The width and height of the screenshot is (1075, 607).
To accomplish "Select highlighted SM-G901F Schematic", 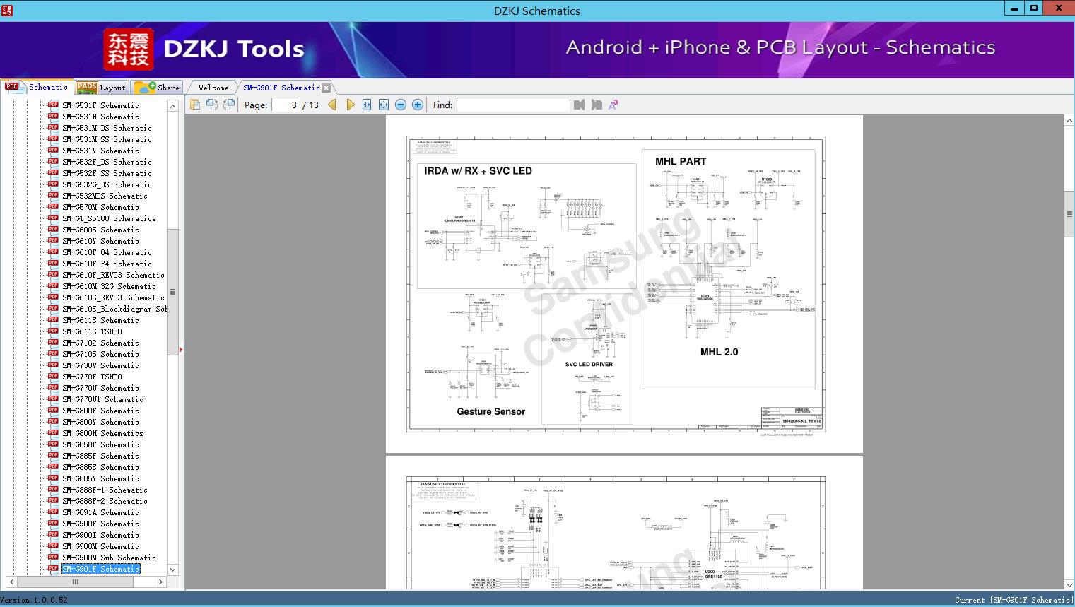I will coord(100,569).
